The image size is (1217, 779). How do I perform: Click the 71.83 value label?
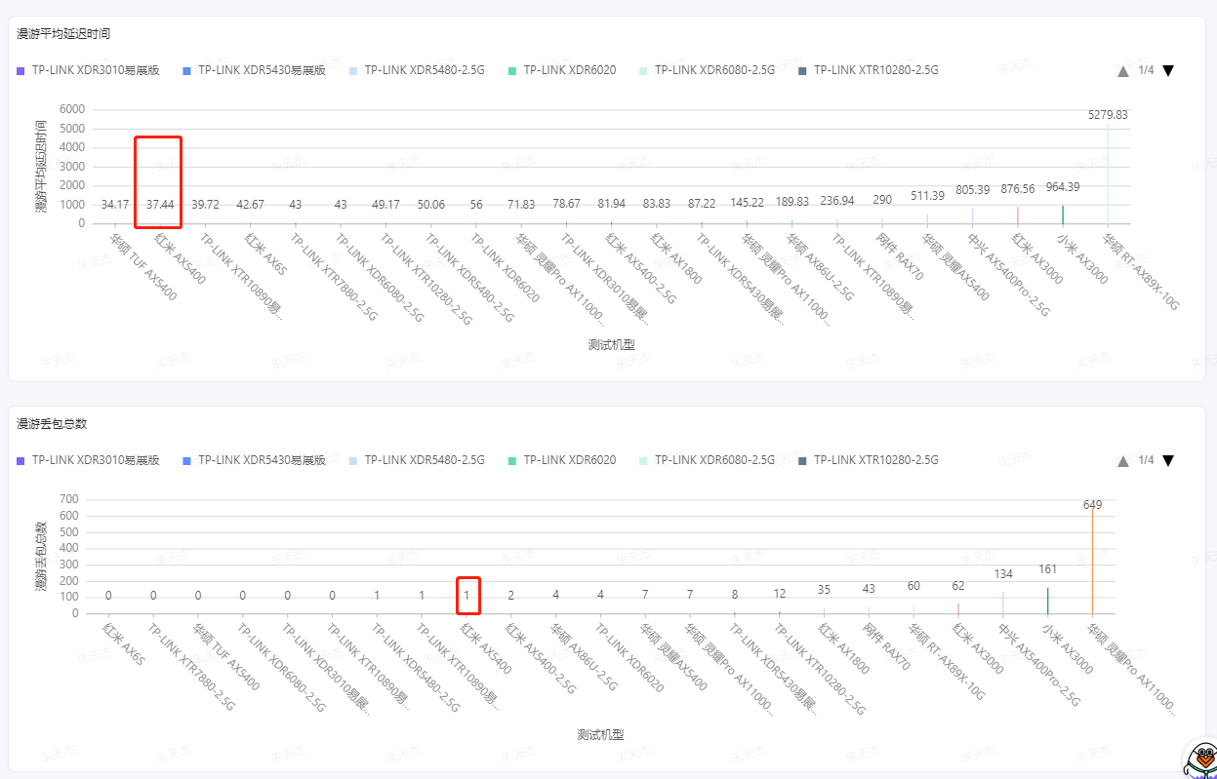521,204
